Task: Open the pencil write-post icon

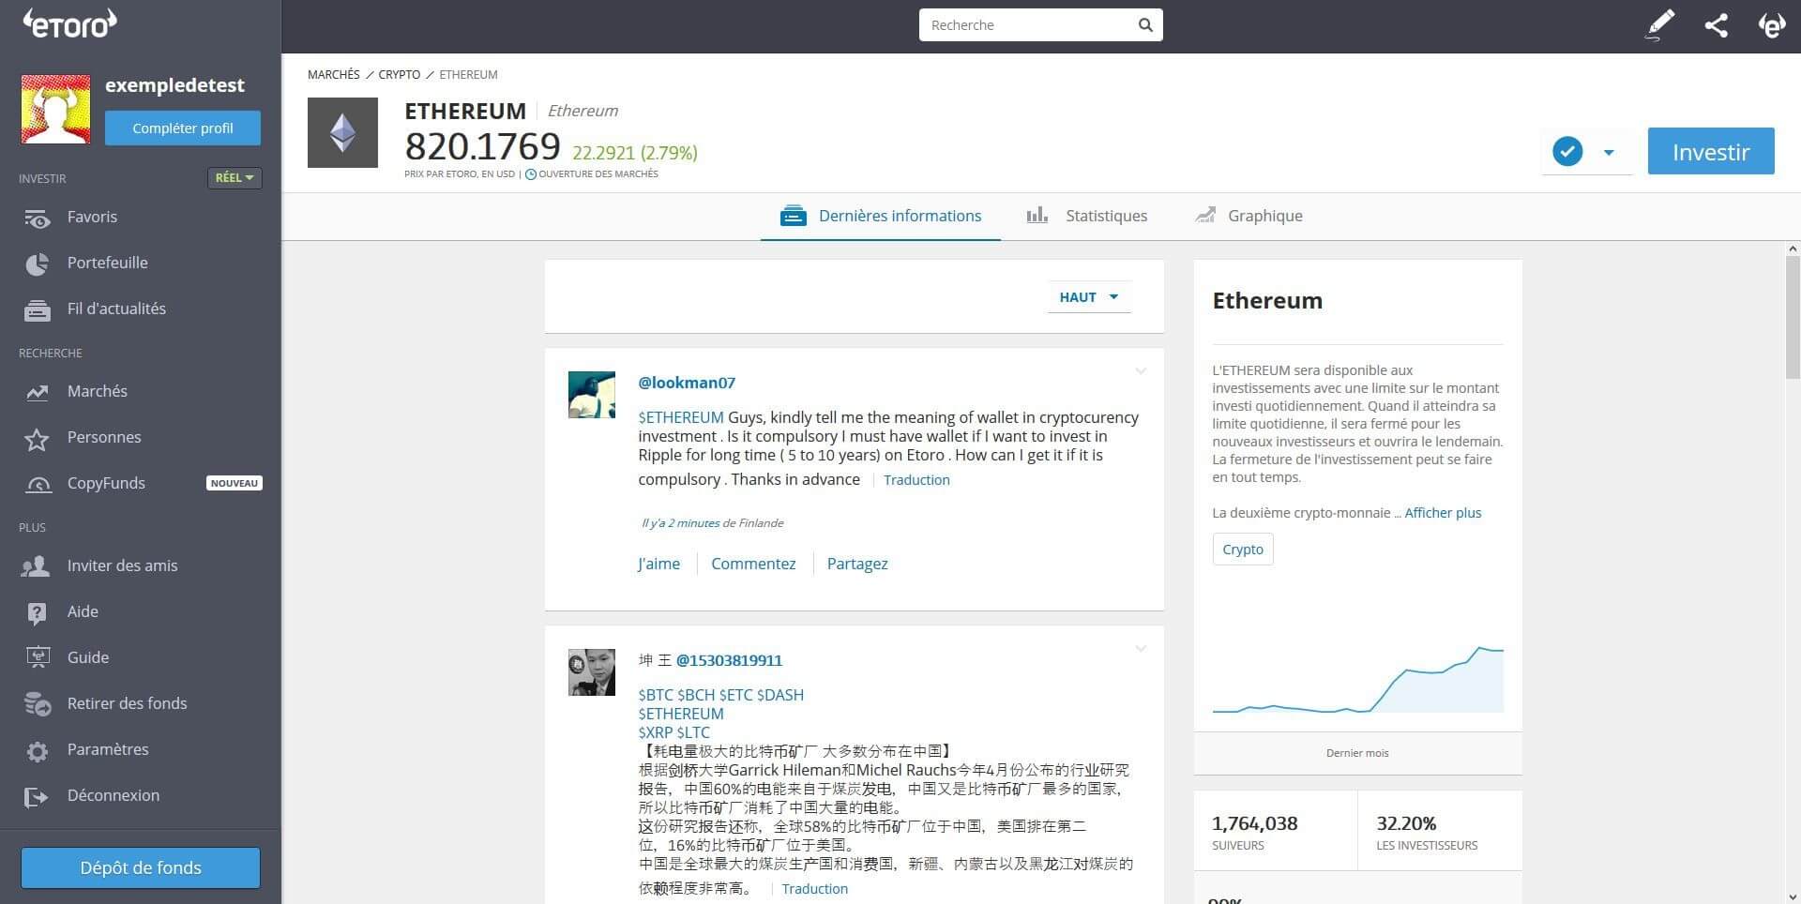Action: 1659,25
